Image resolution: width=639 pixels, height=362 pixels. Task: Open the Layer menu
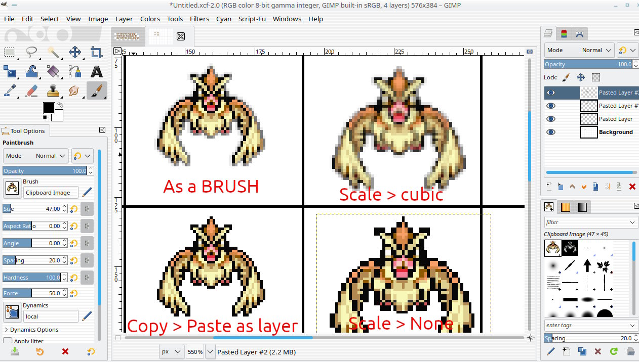(x=124, y=19)
